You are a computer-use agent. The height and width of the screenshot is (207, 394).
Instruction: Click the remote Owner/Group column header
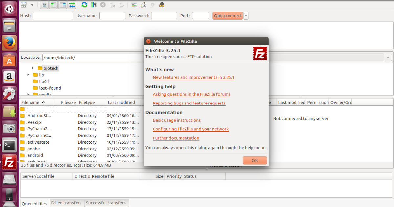341,102
